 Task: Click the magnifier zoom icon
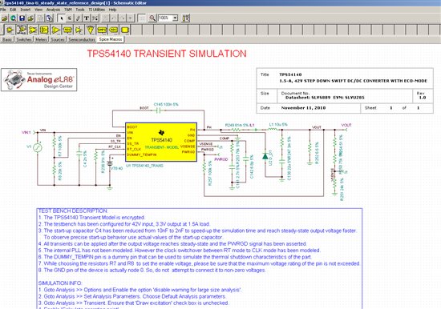point(152,18)
